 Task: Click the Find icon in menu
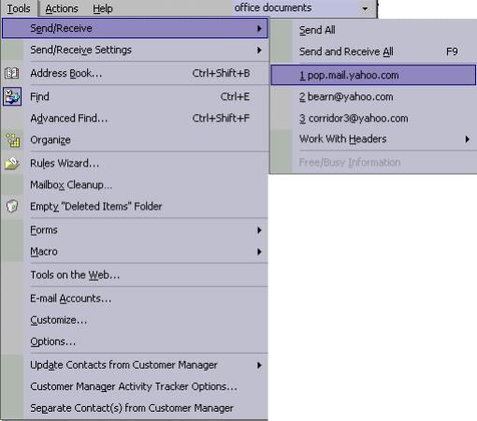(x=12, y=96)
